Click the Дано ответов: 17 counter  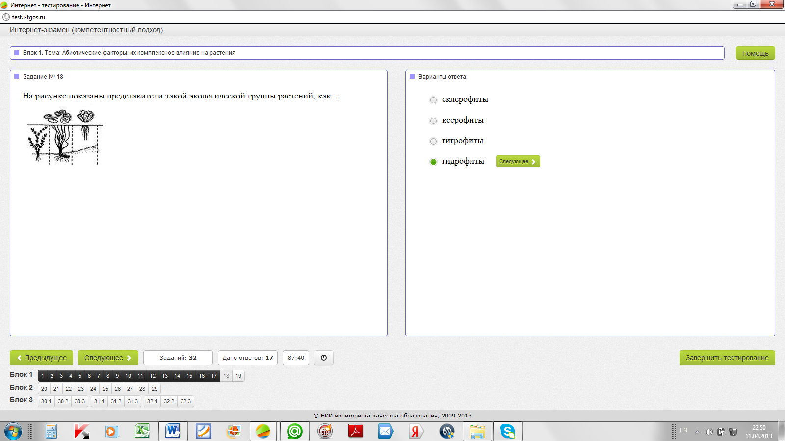click(x=248, y=358)
